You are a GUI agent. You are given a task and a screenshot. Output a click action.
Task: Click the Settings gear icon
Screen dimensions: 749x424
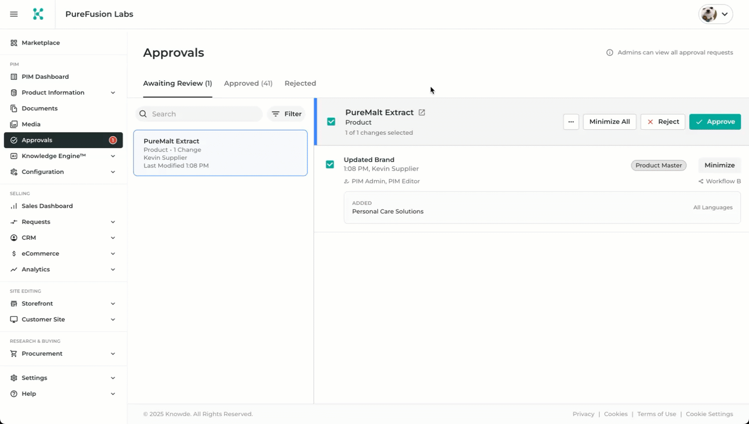pyautogui.click(x=14, y=378)
